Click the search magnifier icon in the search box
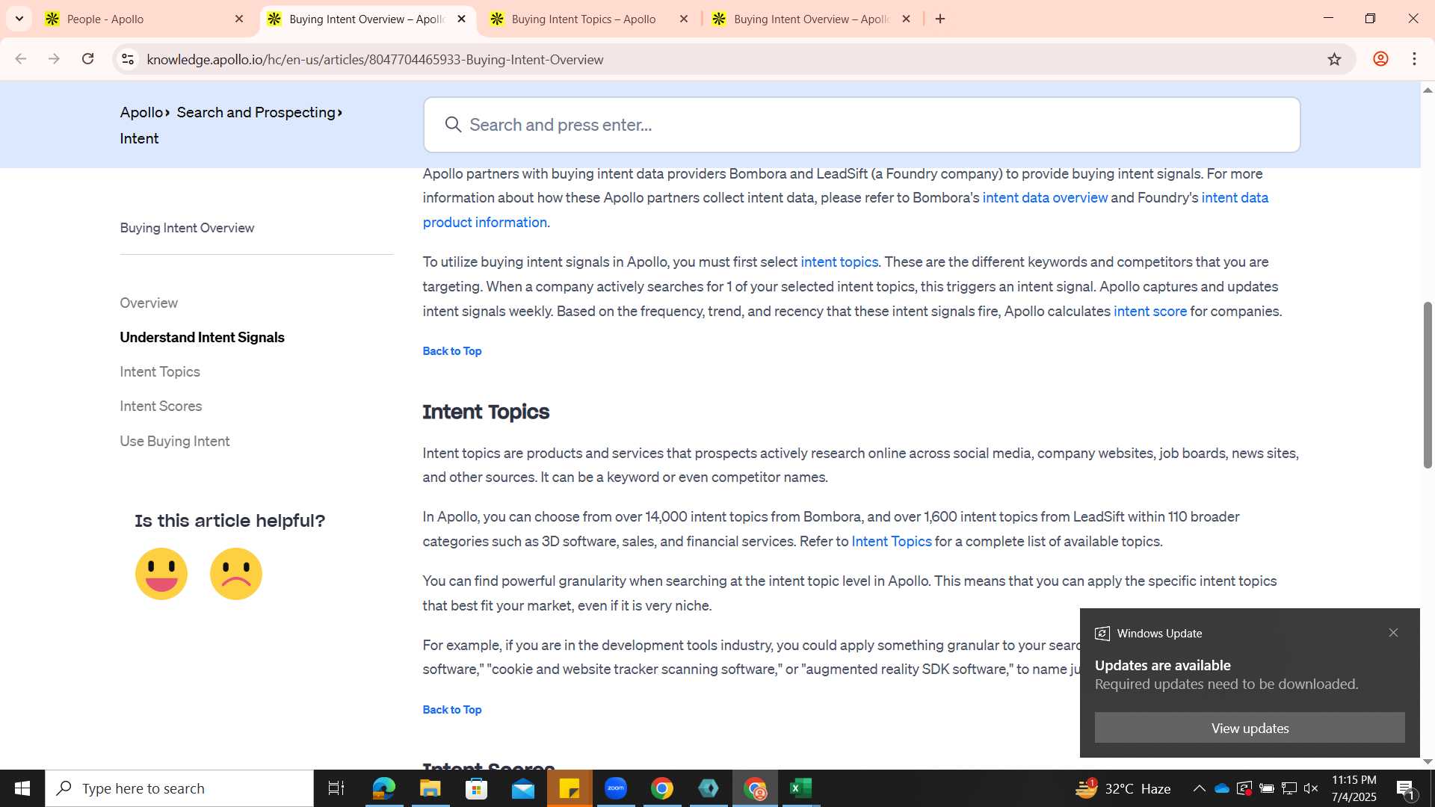This screenshot has width=1435, height=807. (x=453, y=125)
